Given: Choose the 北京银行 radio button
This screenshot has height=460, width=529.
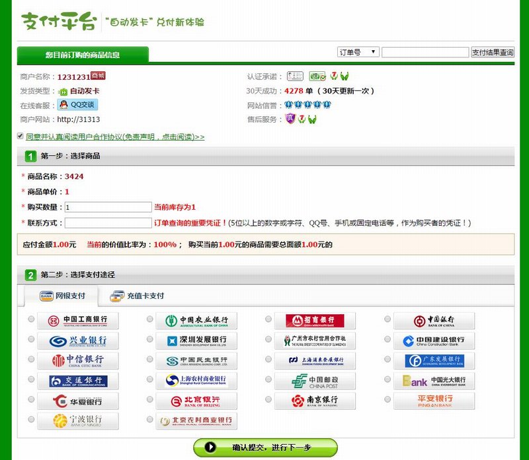Looking at the screenshot, I should (150, 399).
